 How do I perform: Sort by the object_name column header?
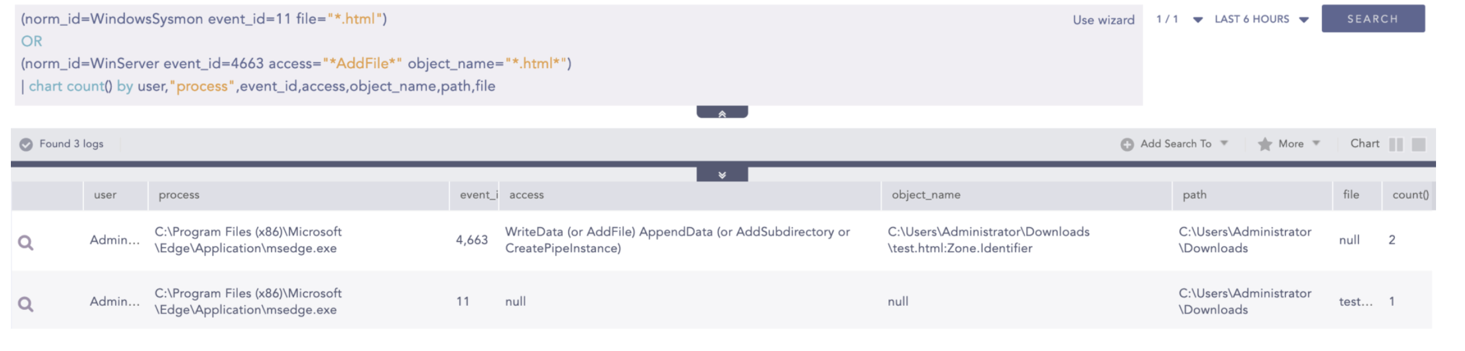pyautogui.click(x=926, y=195)
